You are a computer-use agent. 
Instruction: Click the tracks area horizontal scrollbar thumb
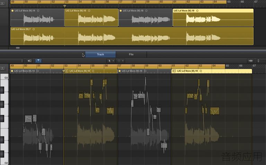click(x=18, y=48)
